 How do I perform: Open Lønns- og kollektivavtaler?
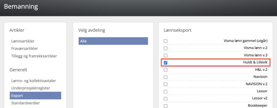tap(34, 81)
